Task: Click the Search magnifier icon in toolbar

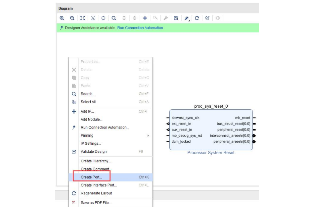Action: [x=113, y=18]
